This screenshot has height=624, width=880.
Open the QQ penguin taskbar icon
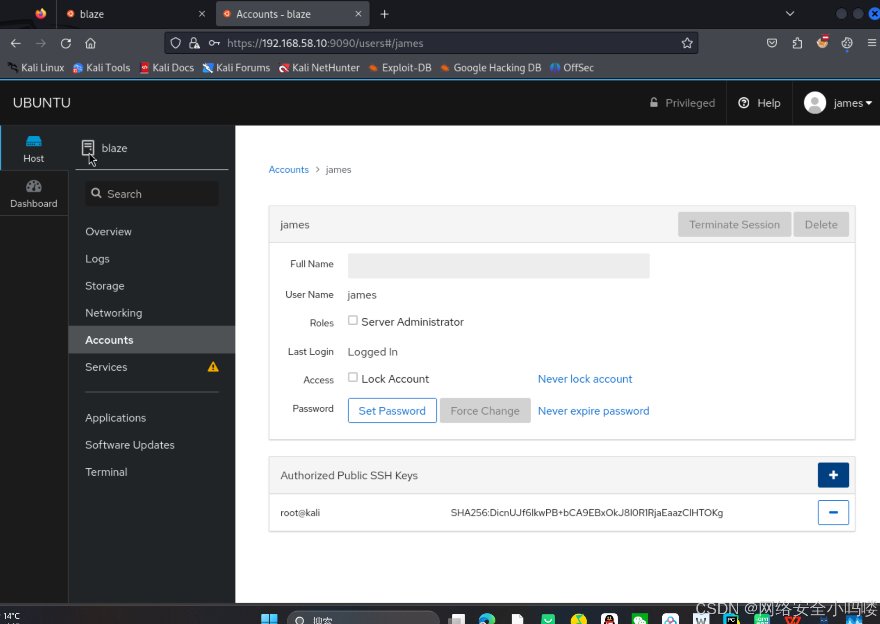pyautogui.click(x=609, y=618)
